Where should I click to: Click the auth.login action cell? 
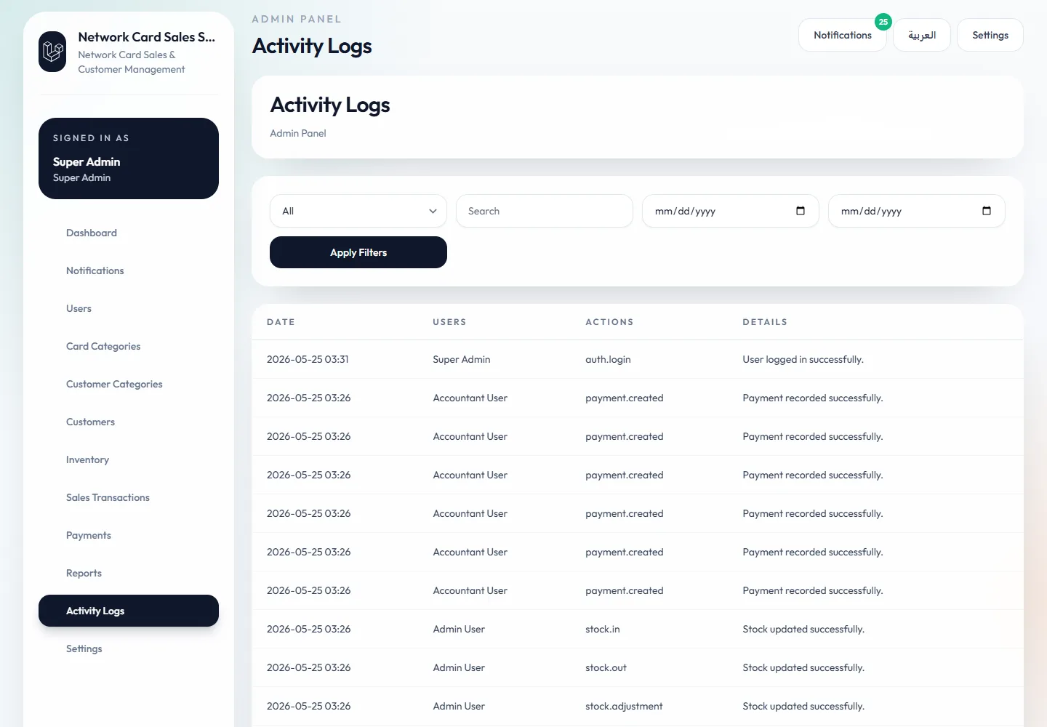point(608,359)
